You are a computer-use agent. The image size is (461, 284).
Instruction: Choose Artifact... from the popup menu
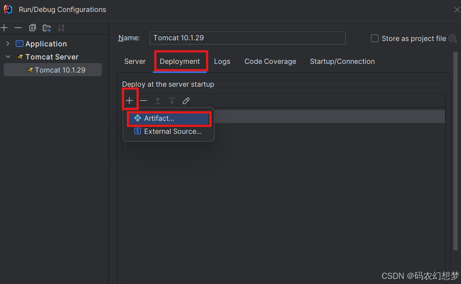(x=159, y=119)
